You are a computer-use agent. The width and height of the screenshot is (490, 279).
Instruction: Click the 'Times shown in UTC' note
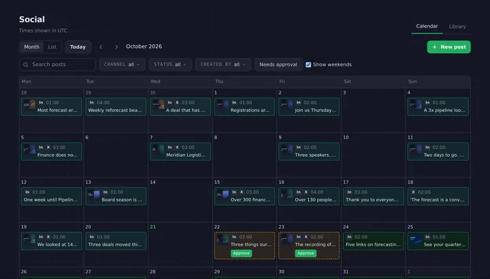(x=43, y=31)
